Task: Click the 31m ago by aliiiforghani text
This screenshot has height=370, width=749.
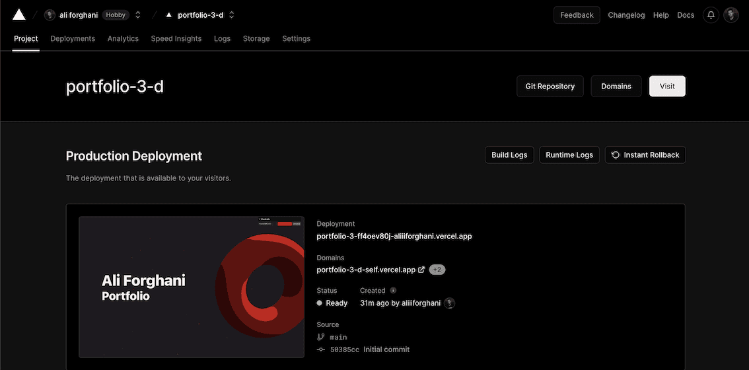Action: pos(400,303)
